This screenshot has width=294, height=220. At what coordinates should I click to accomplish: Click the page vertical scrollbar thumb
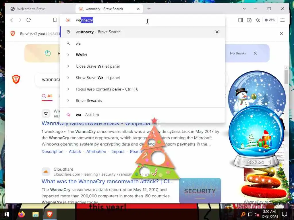click(286, 77)
